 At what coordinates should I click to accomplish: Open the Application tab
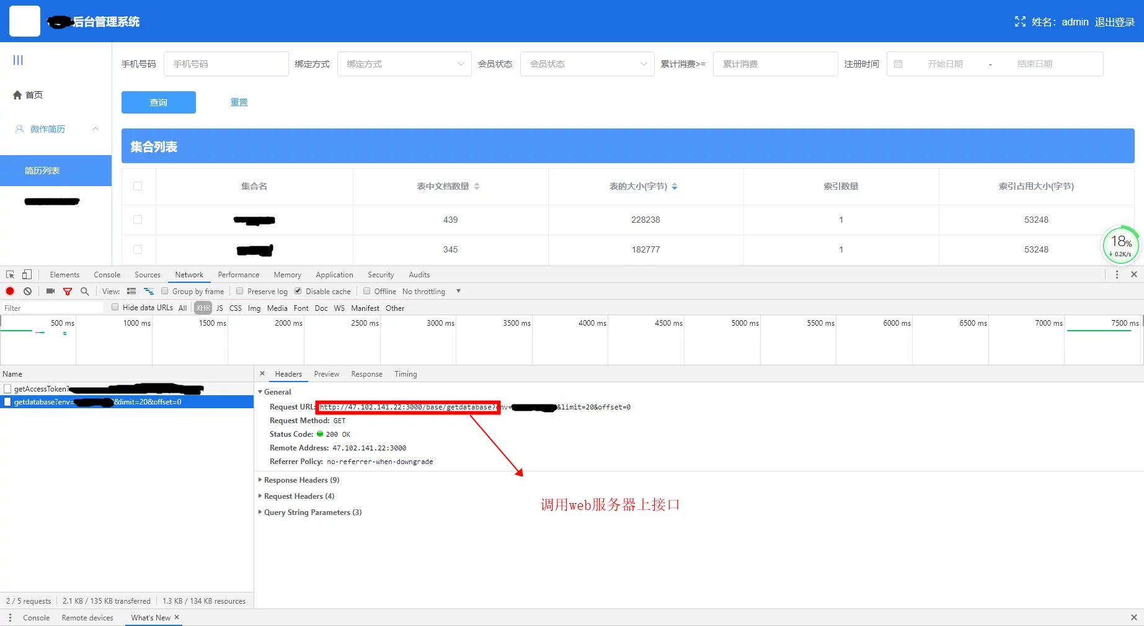tap(334, 275)
